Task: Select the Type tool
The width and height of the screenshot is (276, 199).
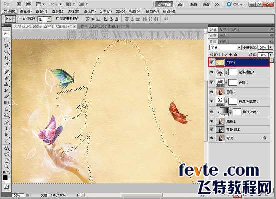Action: pyautogui.click(x=6, y=128)
